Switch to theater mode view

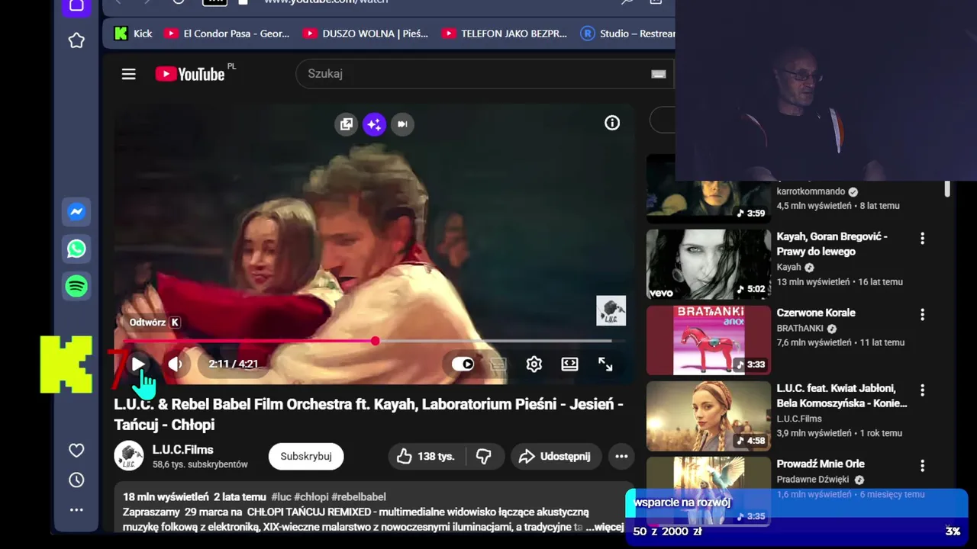569,364
